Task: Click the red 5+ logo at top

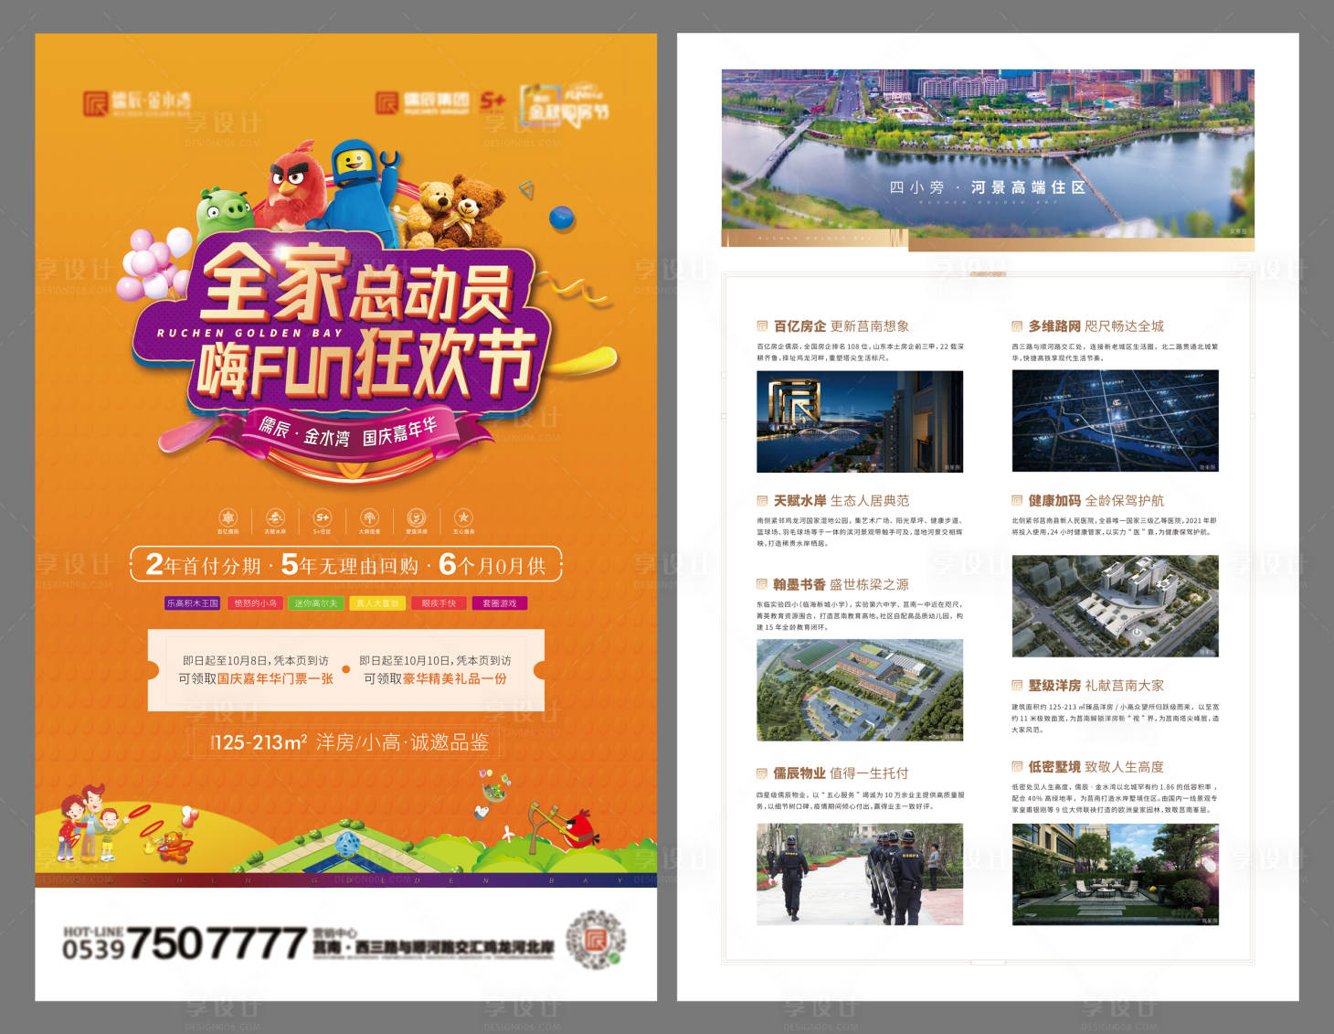Action: tap(492, 101)
